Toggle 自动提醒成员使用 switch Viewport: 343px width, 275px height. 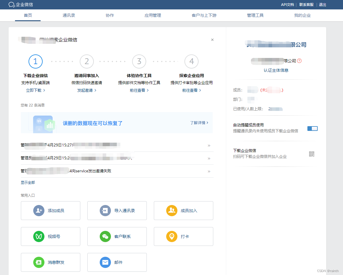[312, 129]
